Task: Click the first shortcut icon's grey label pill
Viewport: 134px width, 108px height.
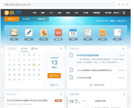Action: [x=14, y=39]
